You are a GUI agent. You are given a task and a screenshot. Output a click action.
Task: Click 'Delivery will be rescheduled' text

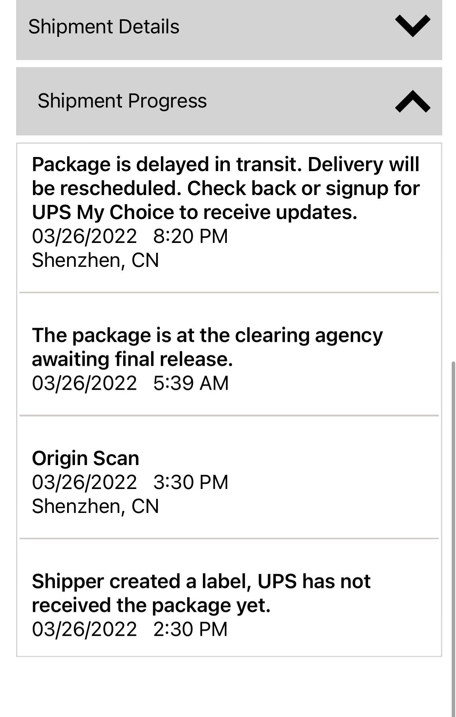(x=363, y=164)
